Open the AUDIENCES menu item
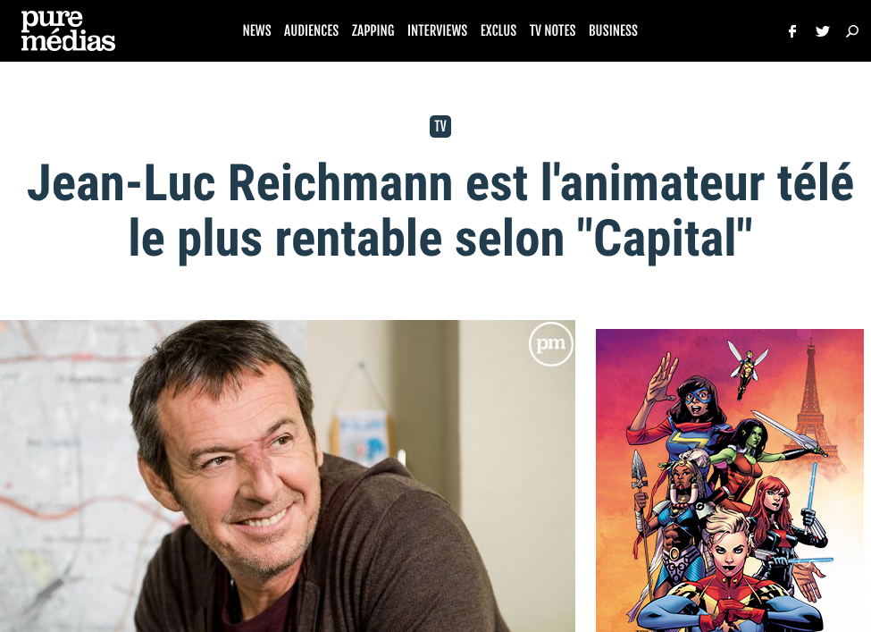This screenshot has height=632, width=871. (311, 30)
